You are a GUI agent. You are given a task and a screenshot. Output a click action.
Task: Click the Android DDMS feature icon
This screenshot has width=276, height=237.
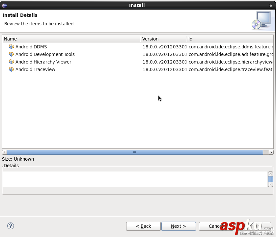coord(12,47)
